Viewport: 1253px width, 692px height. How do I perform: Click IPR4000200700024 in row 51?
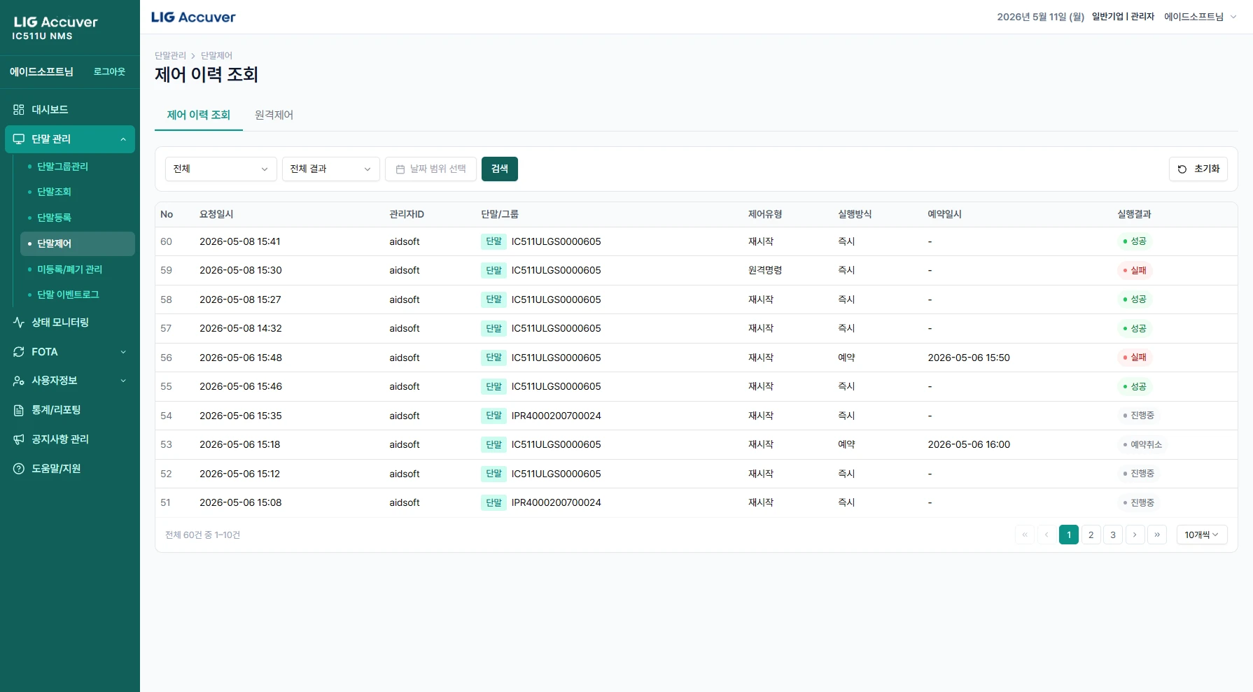(556, 502)
